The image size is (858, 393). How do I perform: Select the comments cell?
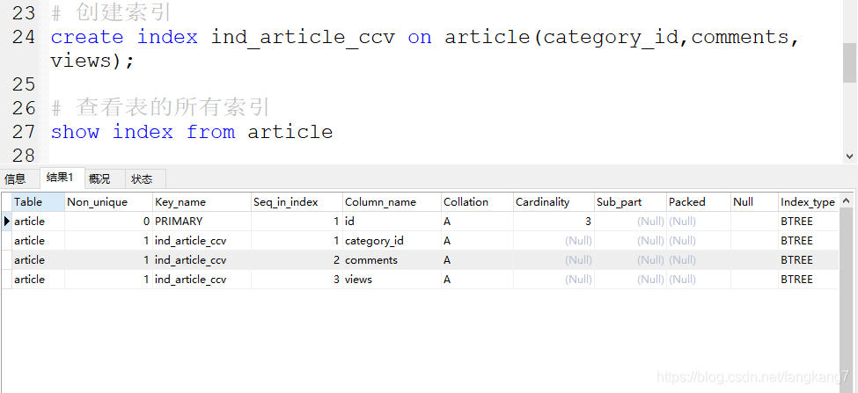[392, 259]
